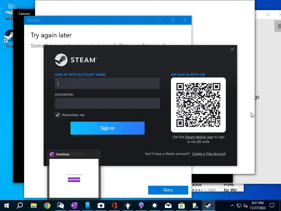The width and height of the screenshot is (281, 211).
Task: Click the Steam taskbar icon
Action: coord(208,206)
